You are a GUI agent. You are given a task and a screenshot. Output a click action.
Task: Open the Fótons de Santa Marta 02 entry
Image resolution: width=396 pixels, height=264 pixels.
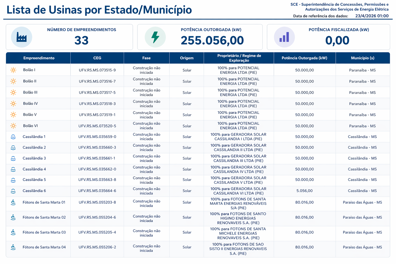point(44,217)
